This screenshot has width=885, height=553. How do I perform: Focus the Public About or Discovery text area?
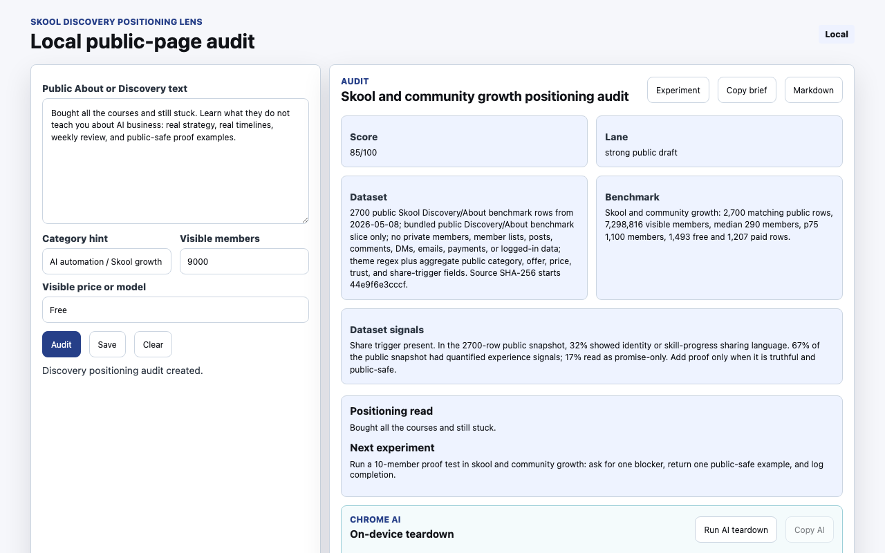[x=176, y=161]
